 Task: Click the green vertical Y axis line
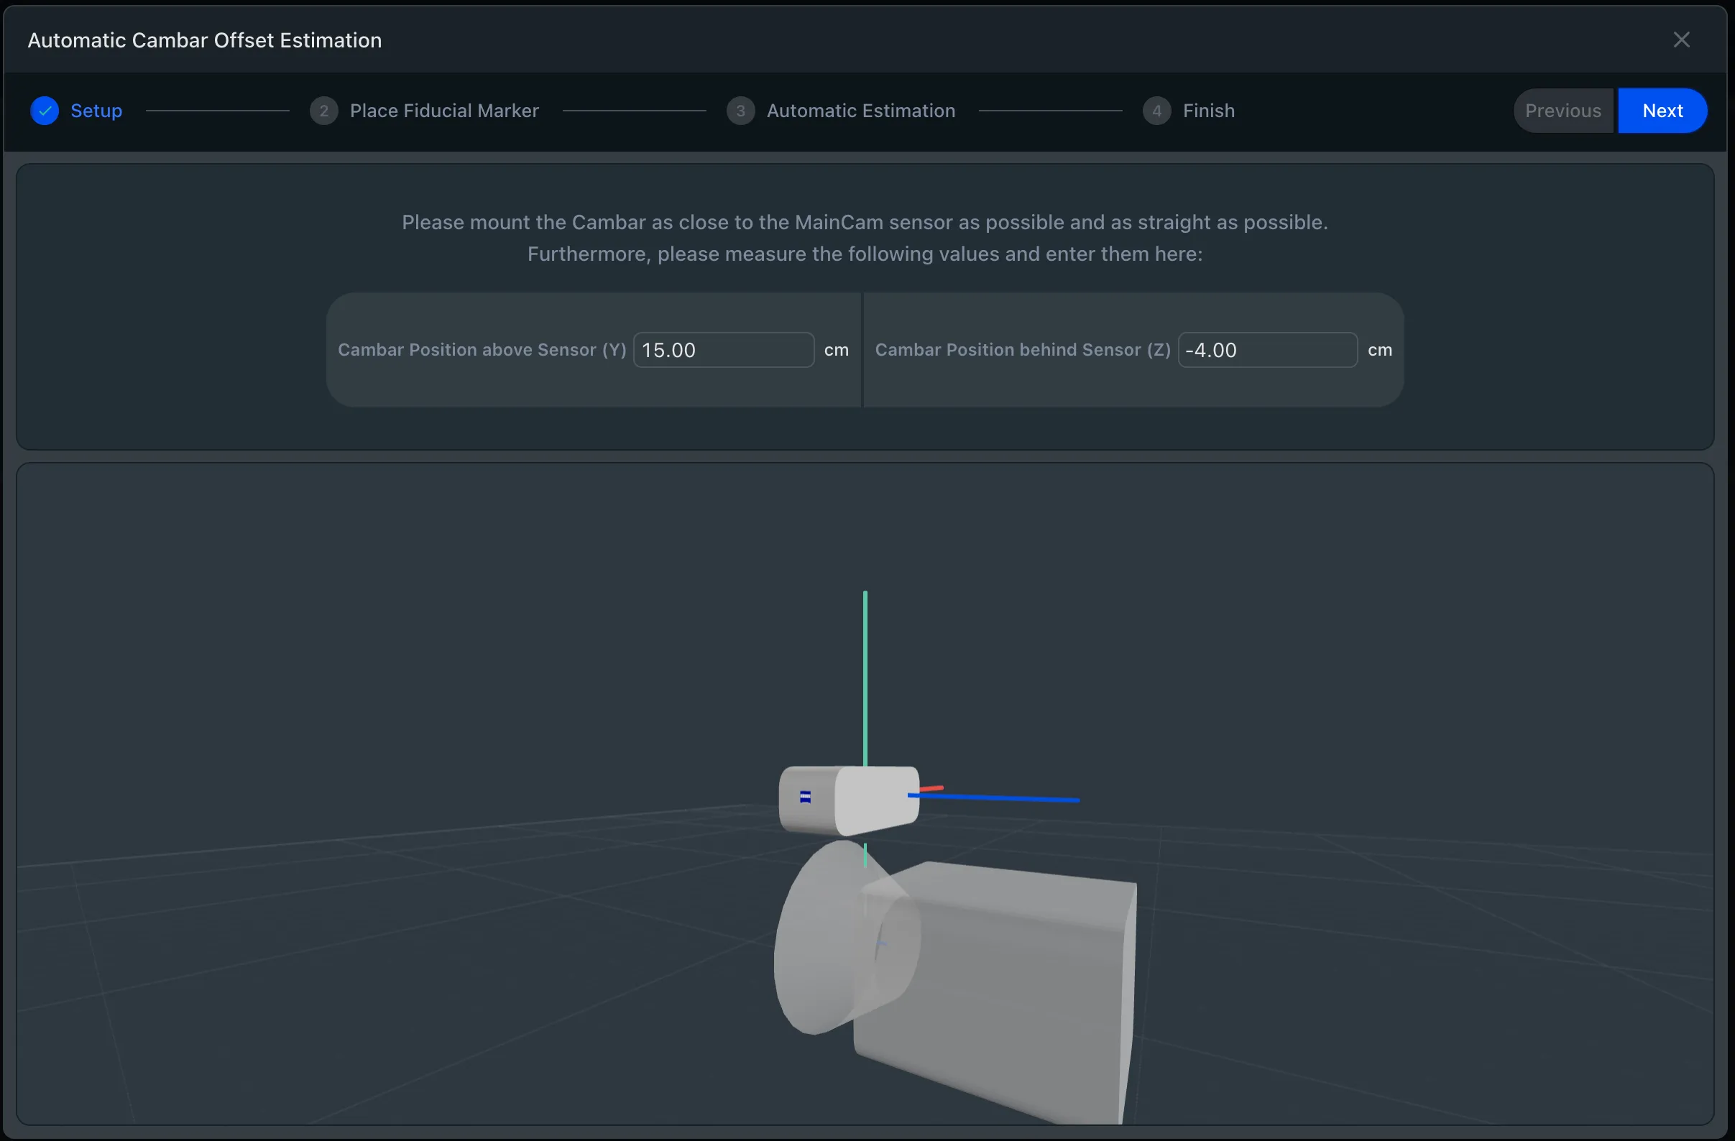point(865,678)
